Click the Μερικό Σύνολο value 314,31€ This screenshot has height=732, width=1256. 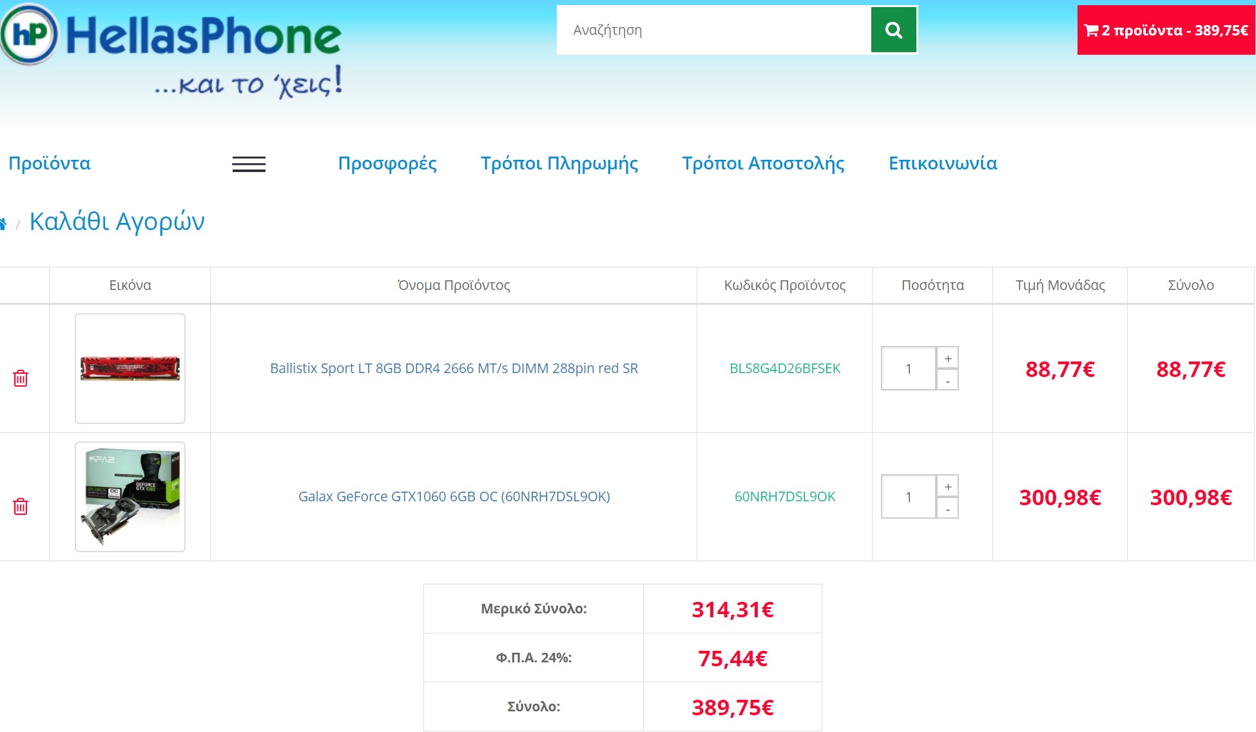733,610
